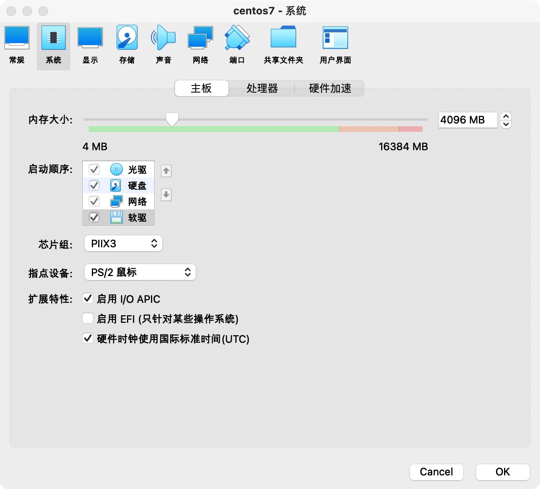Move selected boot device up with arrow
Screen dimensions: 540x489
pyautogui.click(x=166, y=171)
